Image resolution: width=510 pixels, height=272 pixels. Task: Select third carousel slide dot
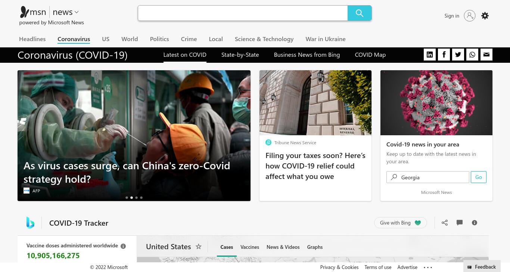tap(136, 198)
